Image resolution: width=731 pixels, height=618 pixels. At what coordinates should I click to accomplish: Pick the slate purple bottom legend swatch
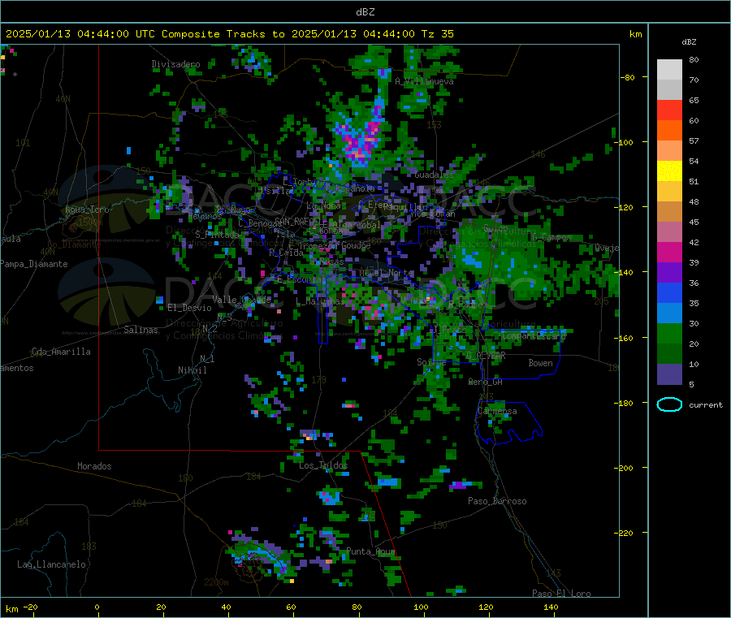coord(669,374)
